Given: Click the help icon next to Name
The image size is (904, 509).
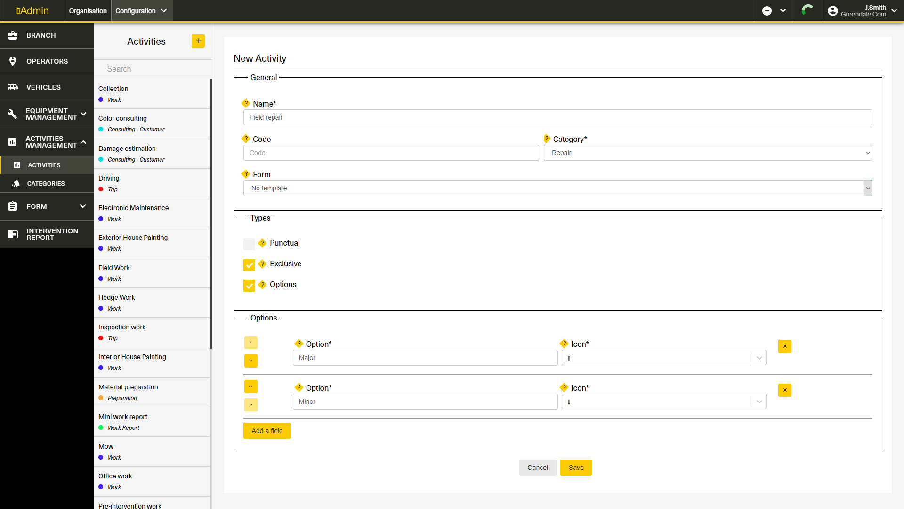Looking at the screenshot, I should pos(246,103).
